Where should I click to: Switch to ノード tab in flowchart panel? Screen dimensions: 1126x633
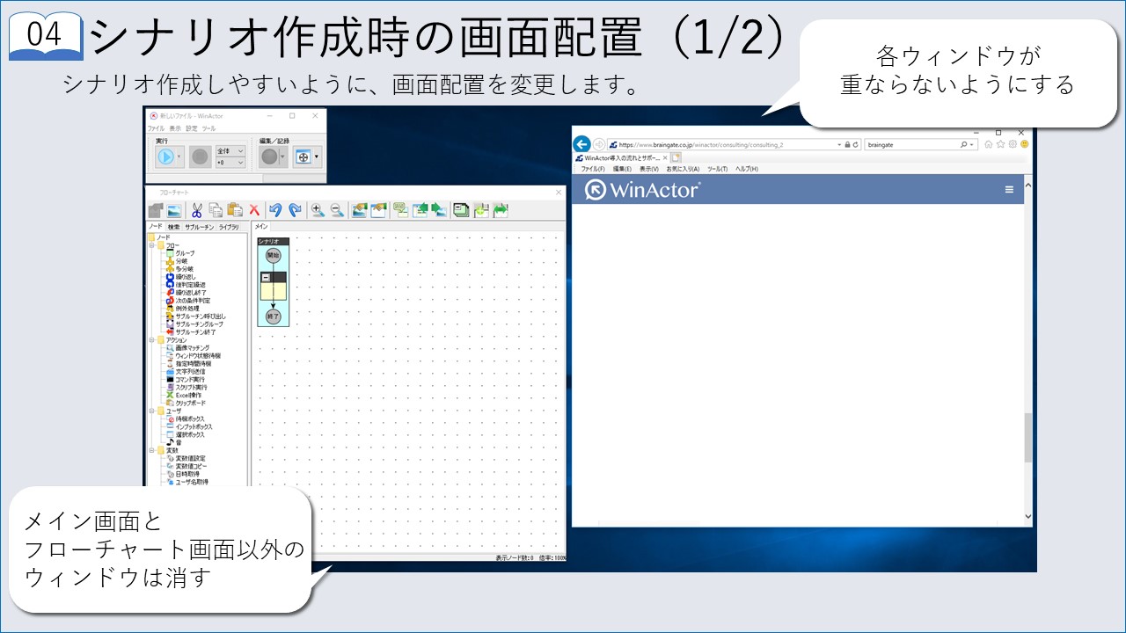point(155,227)
